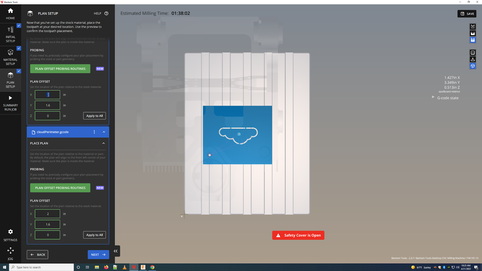Expand the G-code state disclosure triangle
The image size is (482, 271).
[433, 97]
